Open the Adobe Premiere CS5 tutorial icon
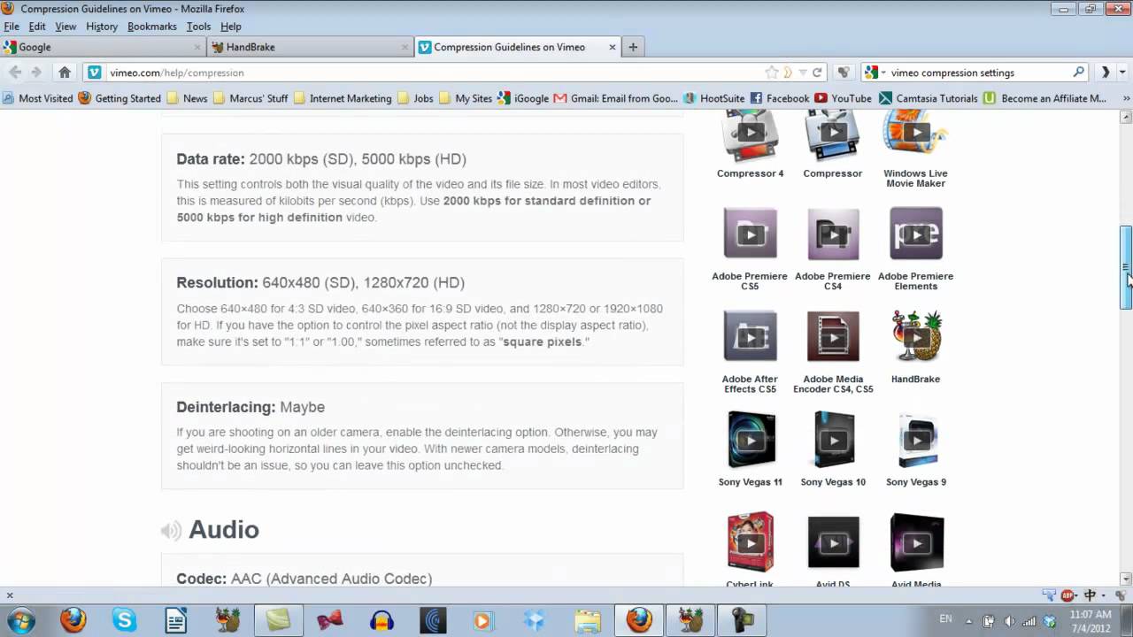 click(750, 234)
